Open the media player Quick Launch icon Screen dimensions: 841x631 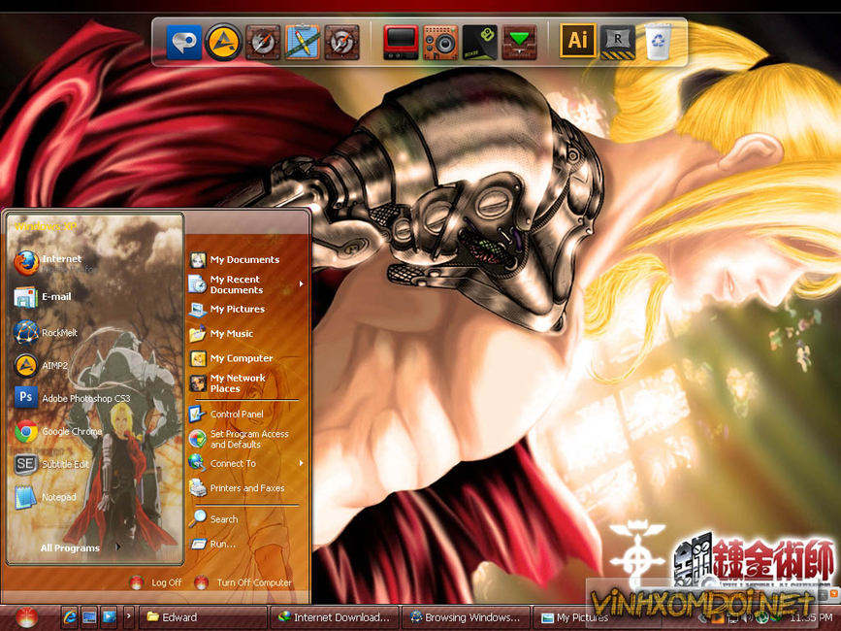point(109,617)
